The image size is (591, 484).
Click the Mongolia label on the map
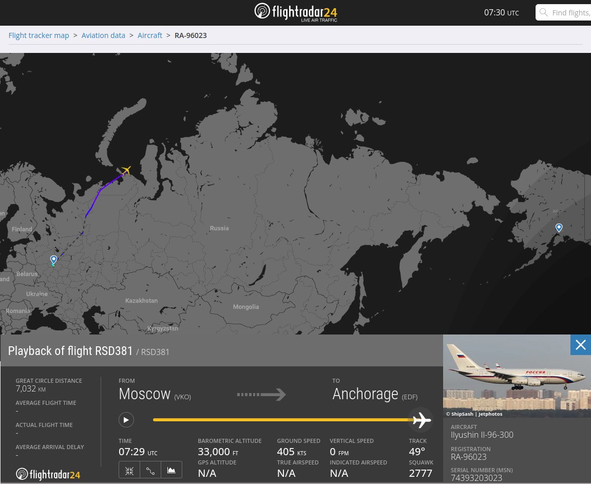pyautogui.click(x=246, y=307)
